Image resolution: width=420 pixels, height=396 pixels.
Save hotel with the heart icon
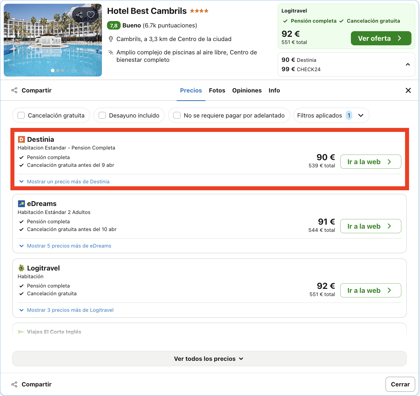click(x=91, y=15)
